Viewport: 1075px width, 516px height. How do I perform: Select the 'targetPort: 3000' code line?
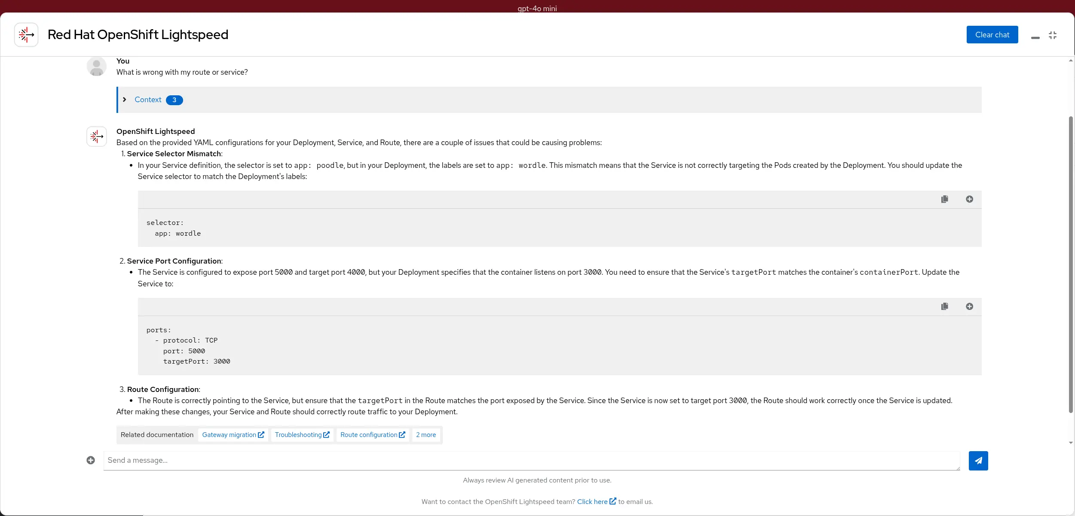pyautogui.click(x=196, y=361)
